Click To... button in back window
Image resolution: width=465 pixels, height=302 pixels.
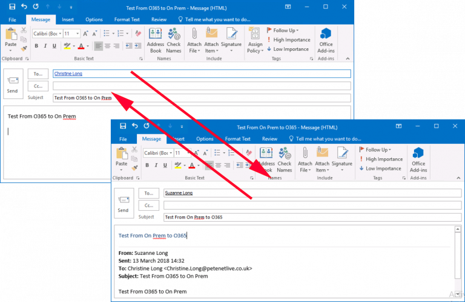coord(38,74)
